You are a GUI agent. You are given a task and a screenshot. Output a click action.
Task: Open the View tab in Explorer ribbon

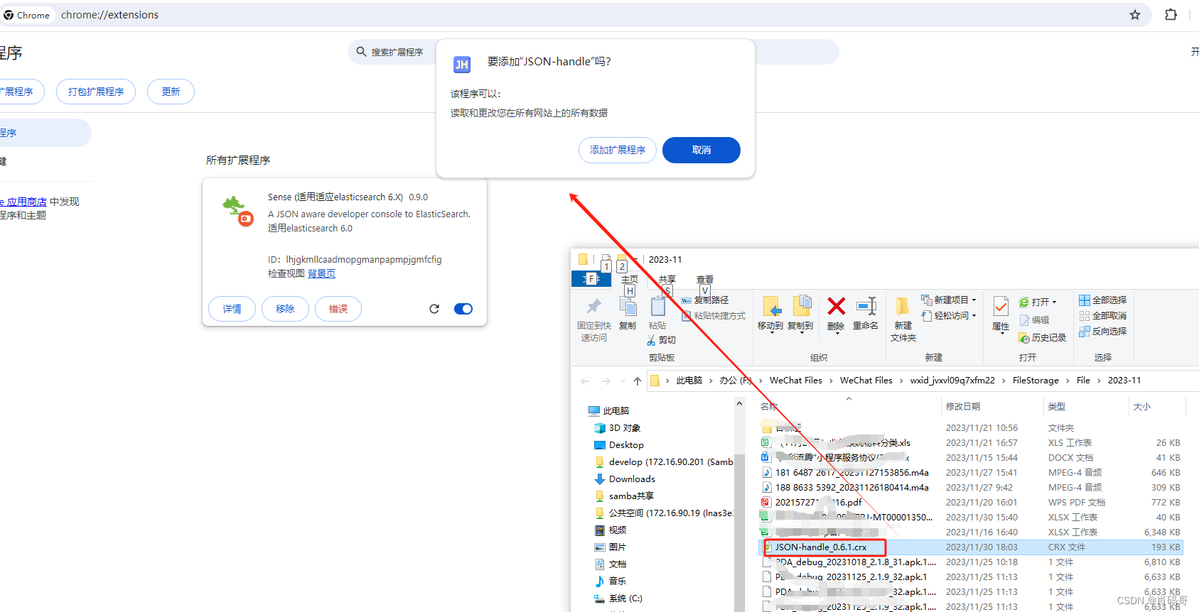click(705, 280)
